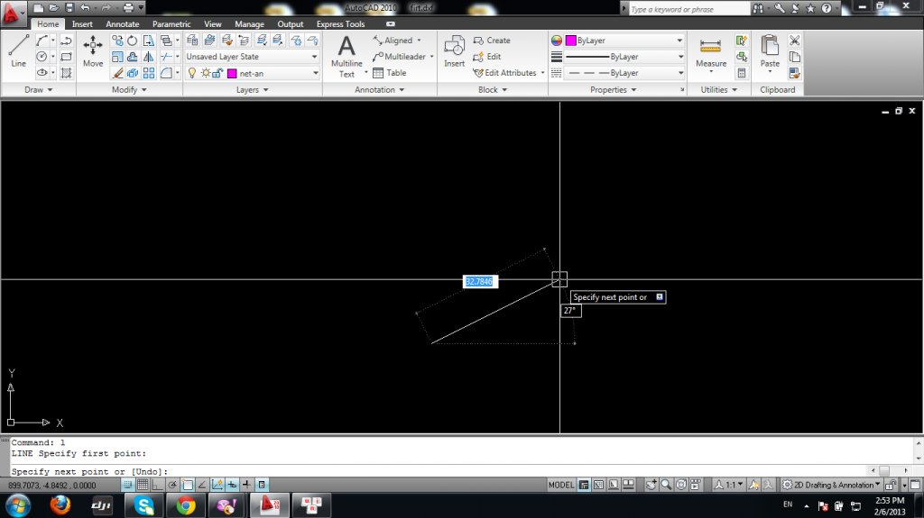Image resolution: width=924 pixels, height=518 pixels.
Task: Toggle layer lock padlock icon
Action: coord(217,73)
